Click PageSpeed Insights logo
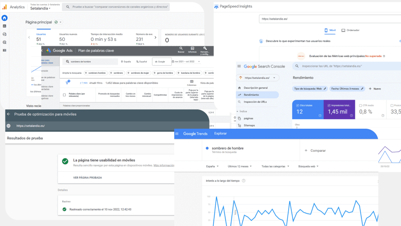The width and height of the screenshot is (401, 226). [x=216, y=7]
